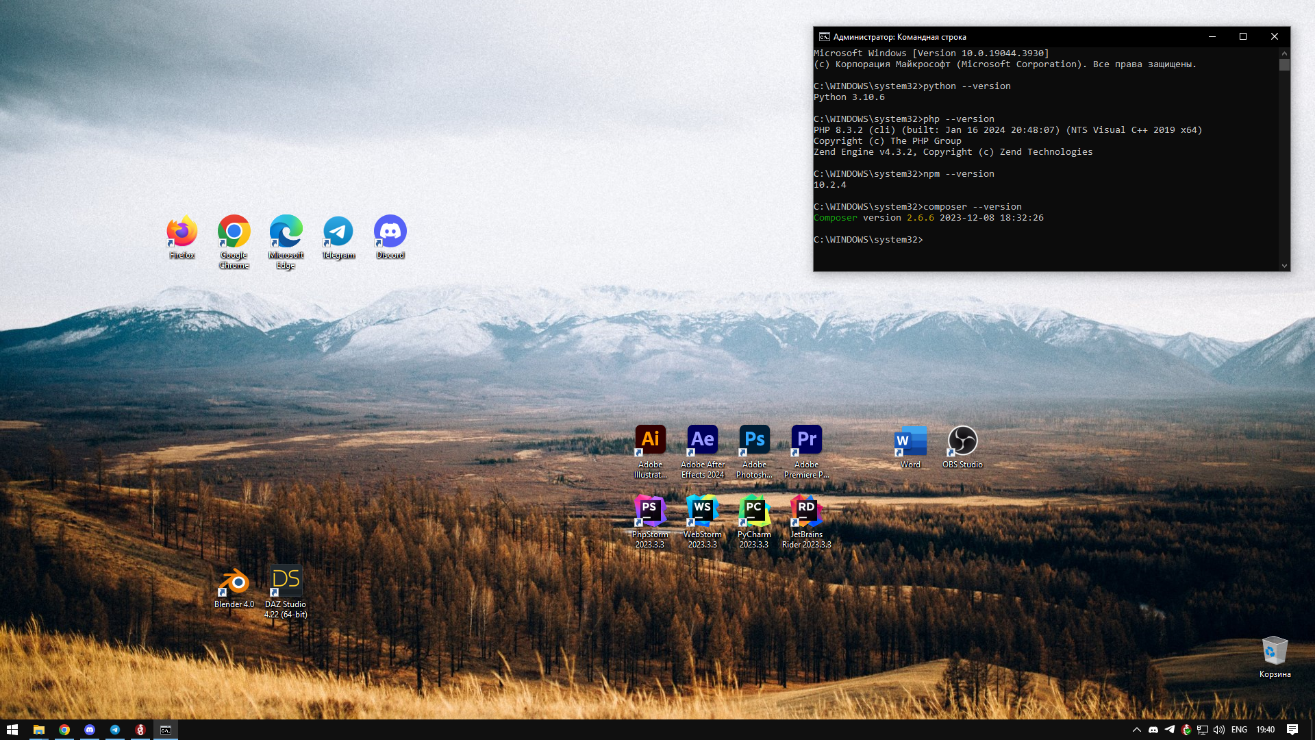The height and width of the screenshot is (740, 1315).
Task: Open network status in system tray
Action: point(1203,730)
